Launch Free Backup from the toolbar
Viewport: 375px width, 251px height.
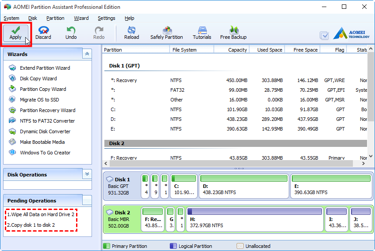tap(233, 33)
